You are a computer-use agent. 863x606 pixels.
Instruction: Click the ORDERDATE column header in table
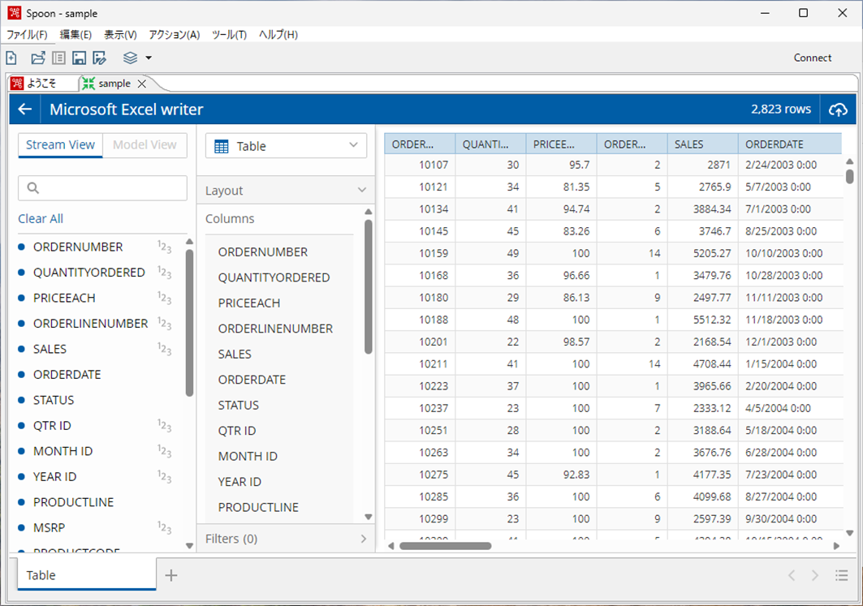(790, 144)
